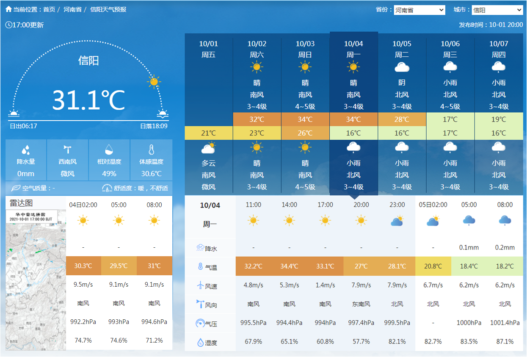Image resolution: width=527 pixels, height=357 pixels.
Task: Click the air pressure icon in 气压 row
Action: 200,323
